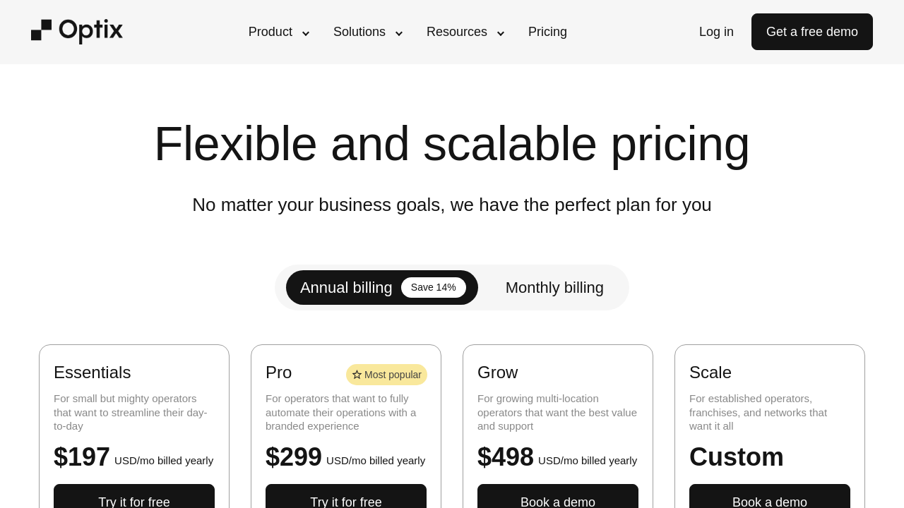Image resolution: width=904 pixels, height=508 pixels.
Task: Go to the Pricing page
Action: pyautogui.click(x=547, y=32)
